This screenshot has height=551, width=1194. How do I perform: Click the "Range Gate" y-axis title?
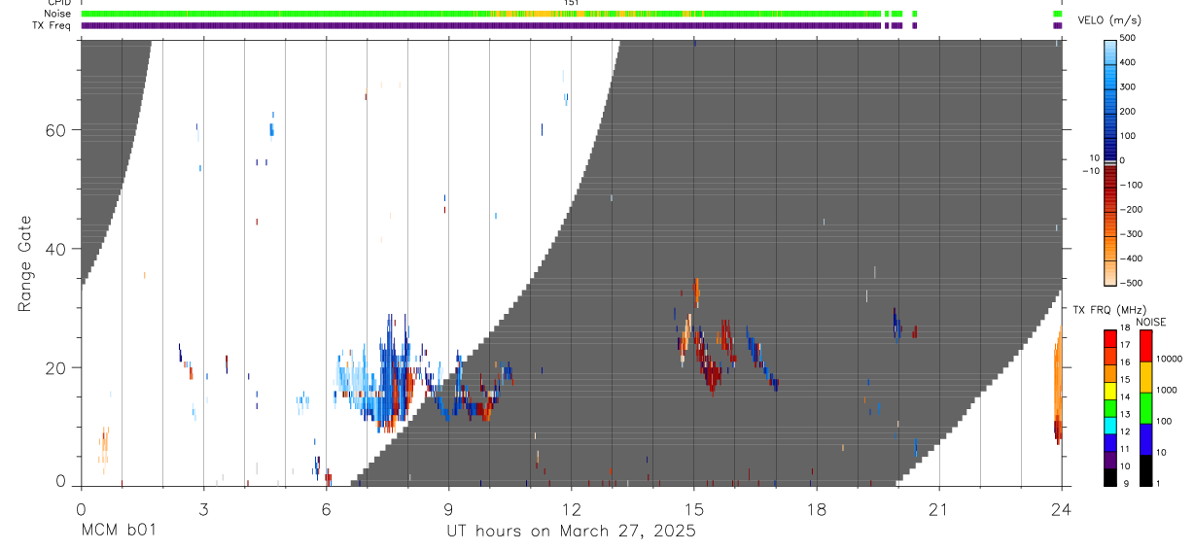pos(27,262)
